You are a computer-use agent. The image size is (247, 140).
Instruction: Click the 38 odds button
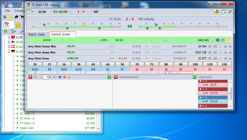click(x=79, y=64)
